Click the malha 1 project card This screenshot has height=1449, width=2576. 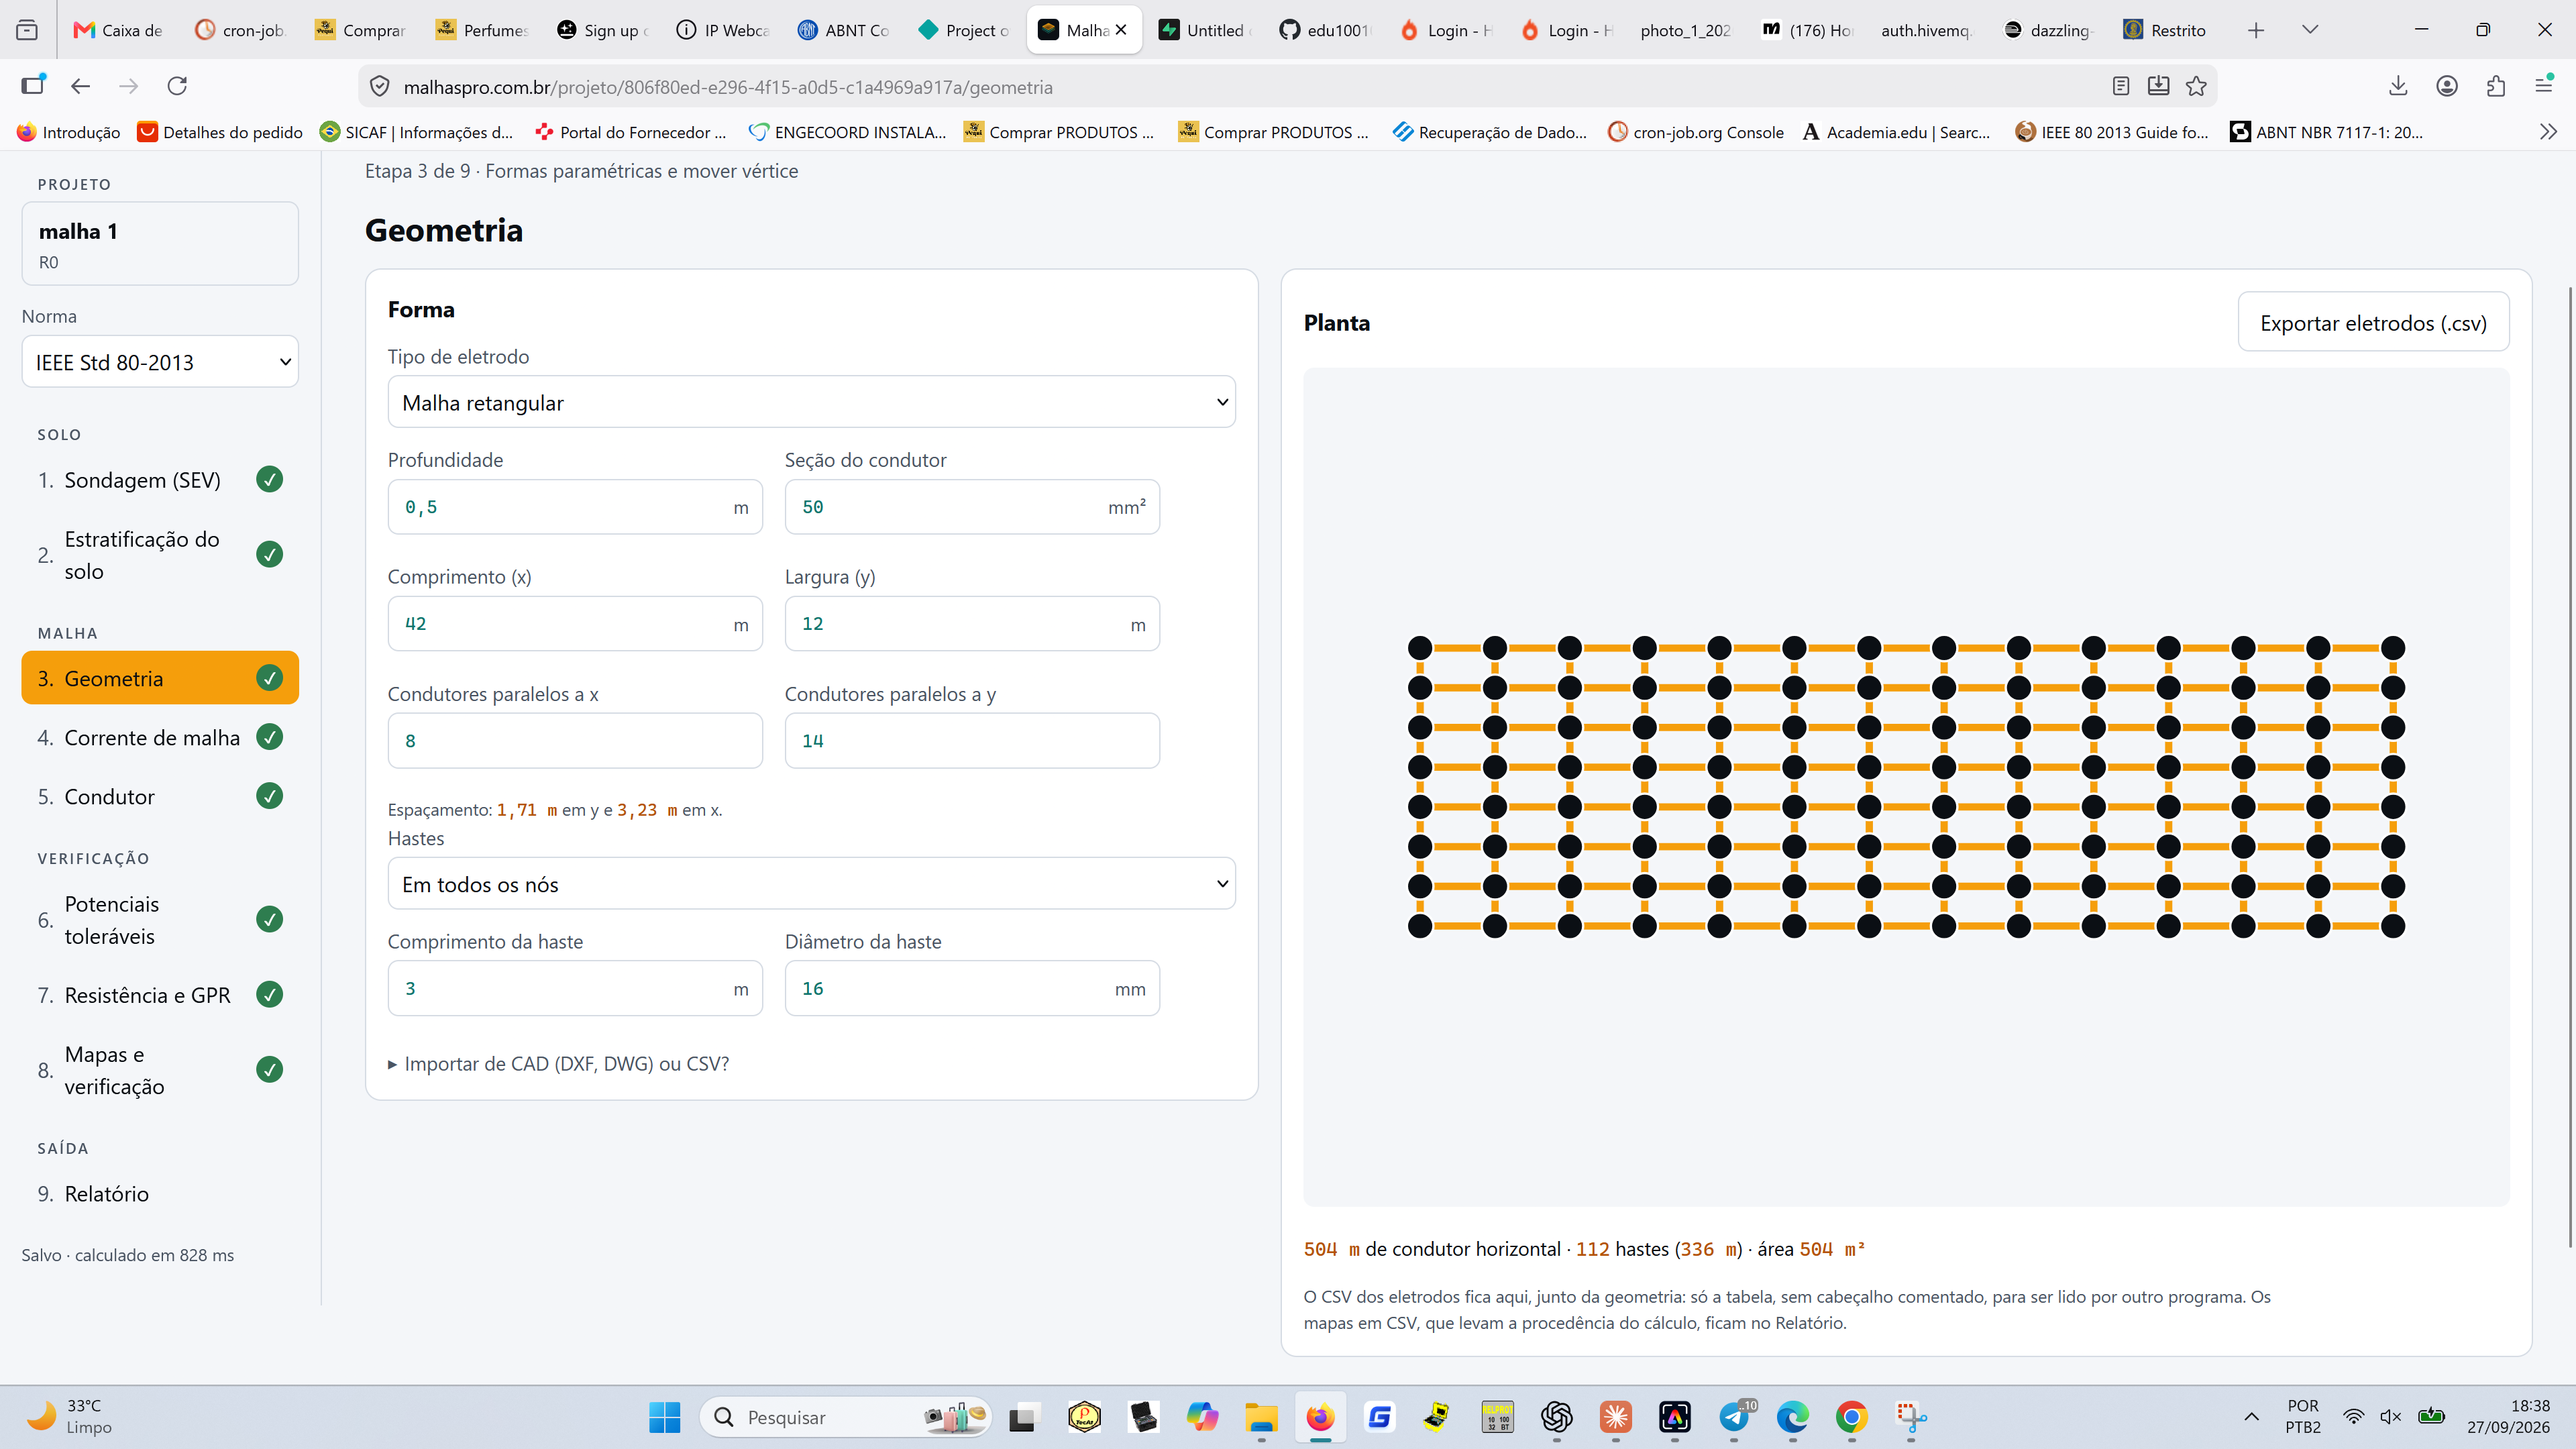click(160, 244)
